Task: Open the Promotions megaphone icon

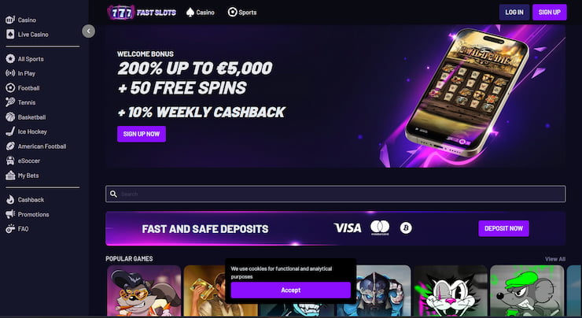Action: [x=10, y=214]
